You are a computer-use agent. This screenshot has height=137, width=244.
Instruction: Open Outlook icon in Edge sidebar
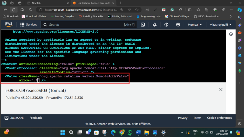click(240, 55)
